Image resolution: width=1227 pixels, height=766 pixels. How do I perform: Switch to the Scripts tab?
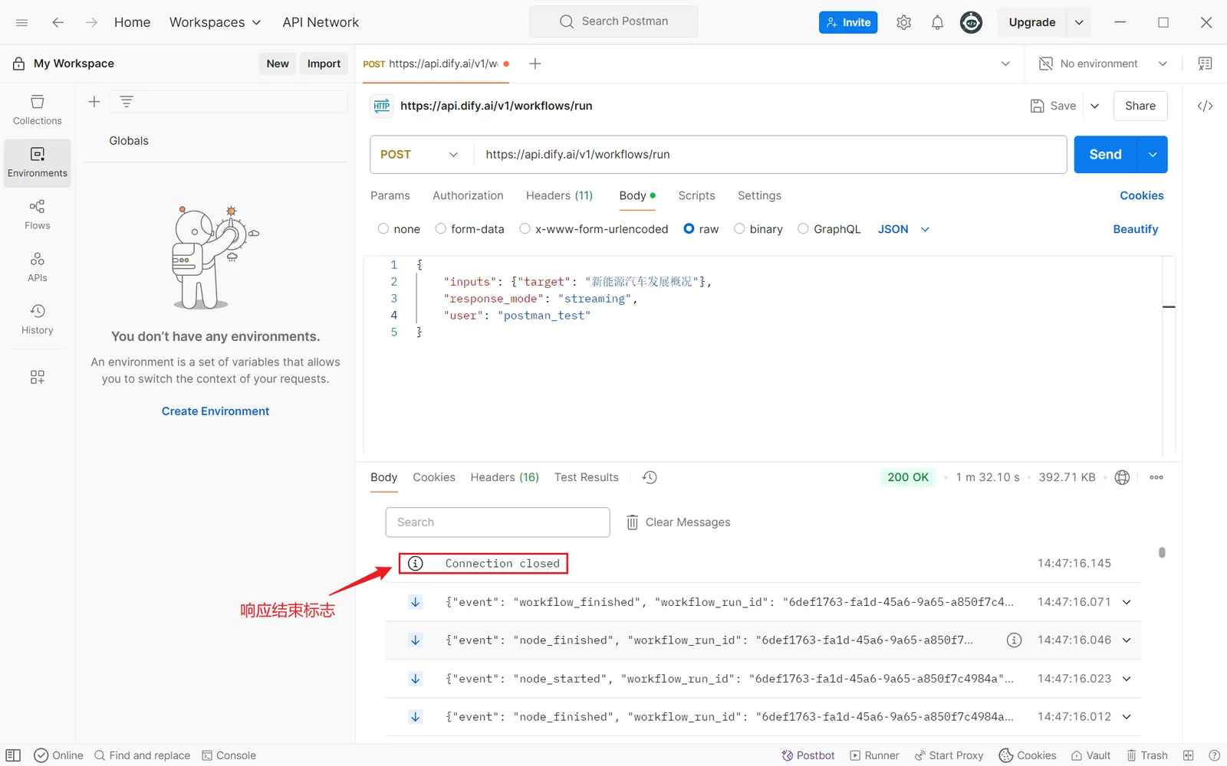(696, 195)
